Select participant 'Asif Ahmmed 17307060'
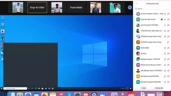 click(149, 25)
